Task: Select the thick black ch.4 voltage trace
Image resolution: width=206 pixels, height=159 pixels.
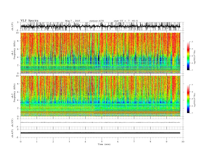Action: point(100,133)
